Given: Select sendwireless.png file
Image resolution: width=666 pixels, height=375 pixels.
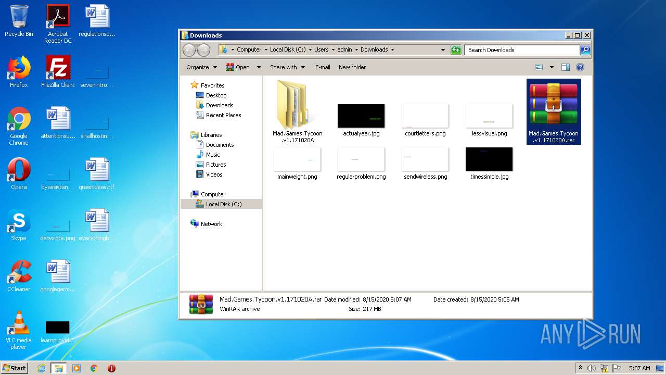Looking at the screenshot, I should pos(425,164).
